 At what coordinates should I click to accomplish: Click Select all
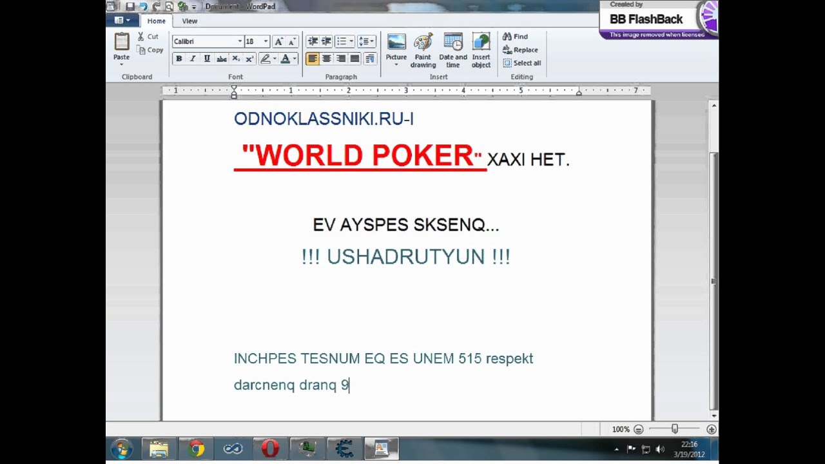coord(521,63)
